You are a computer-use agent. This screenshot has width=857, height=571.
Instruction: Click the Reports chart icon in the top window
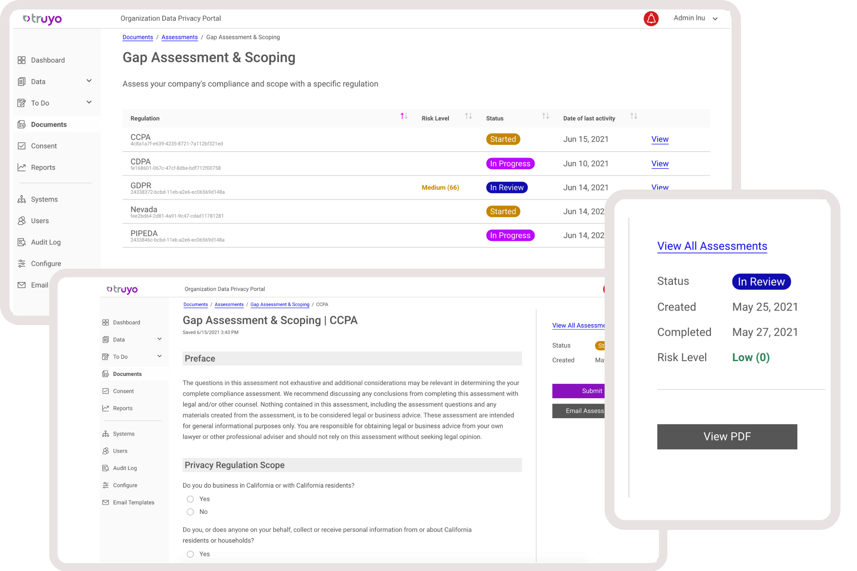pyautogui.click(x=21, y=167)
